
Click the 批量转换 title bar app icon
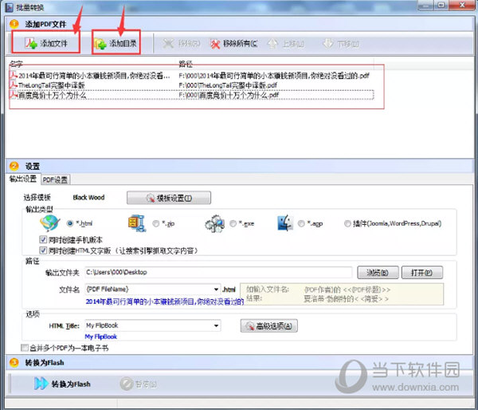pos(10,7)
